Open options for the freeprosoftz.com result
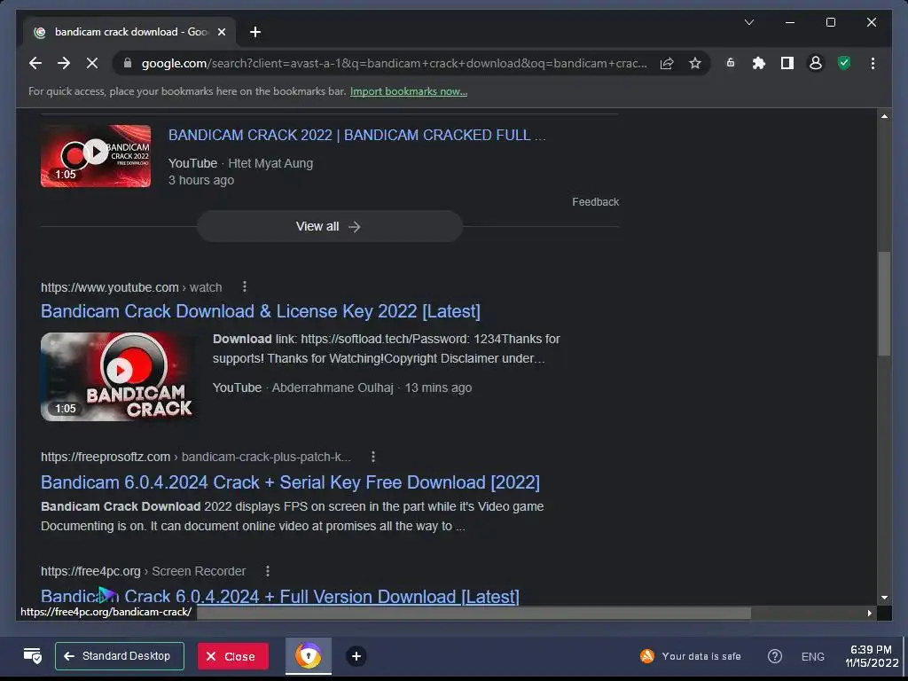Image resolution: width=908 pixels, height=681 pixels. coord(373,457)
